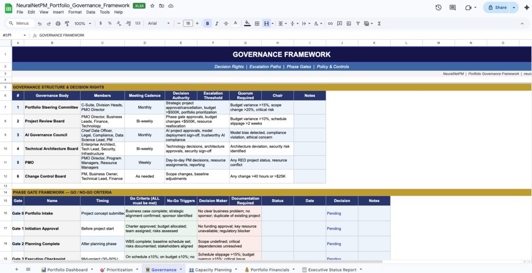Format as currency with dollar icon
The height and width of the screenshot is (273, 532).
pyautogui.click(x=101, y=24)
